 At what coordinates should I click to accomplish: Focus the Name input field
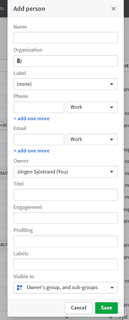[x=66, y=37]
